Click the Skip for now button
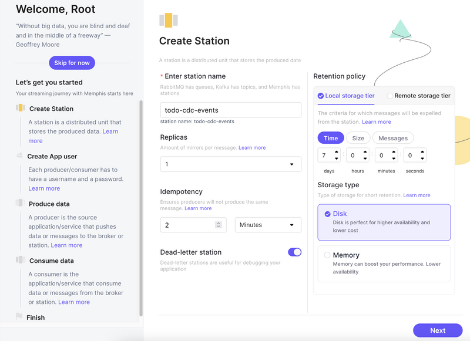This screenshot has width=470, height=341. [x=72, y=63]
